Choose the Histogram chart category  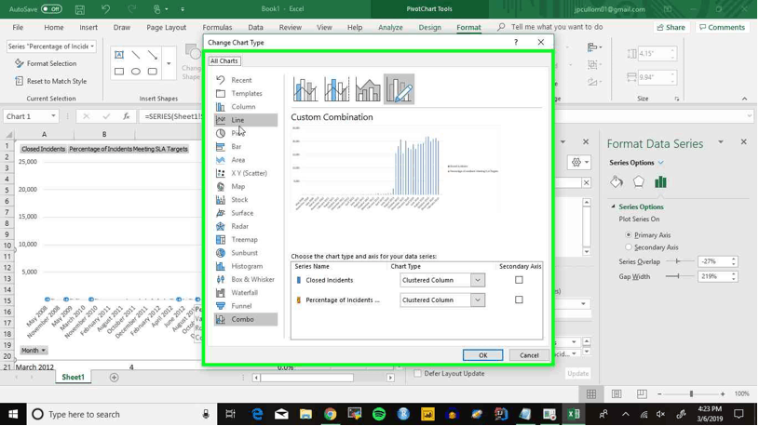246,266
